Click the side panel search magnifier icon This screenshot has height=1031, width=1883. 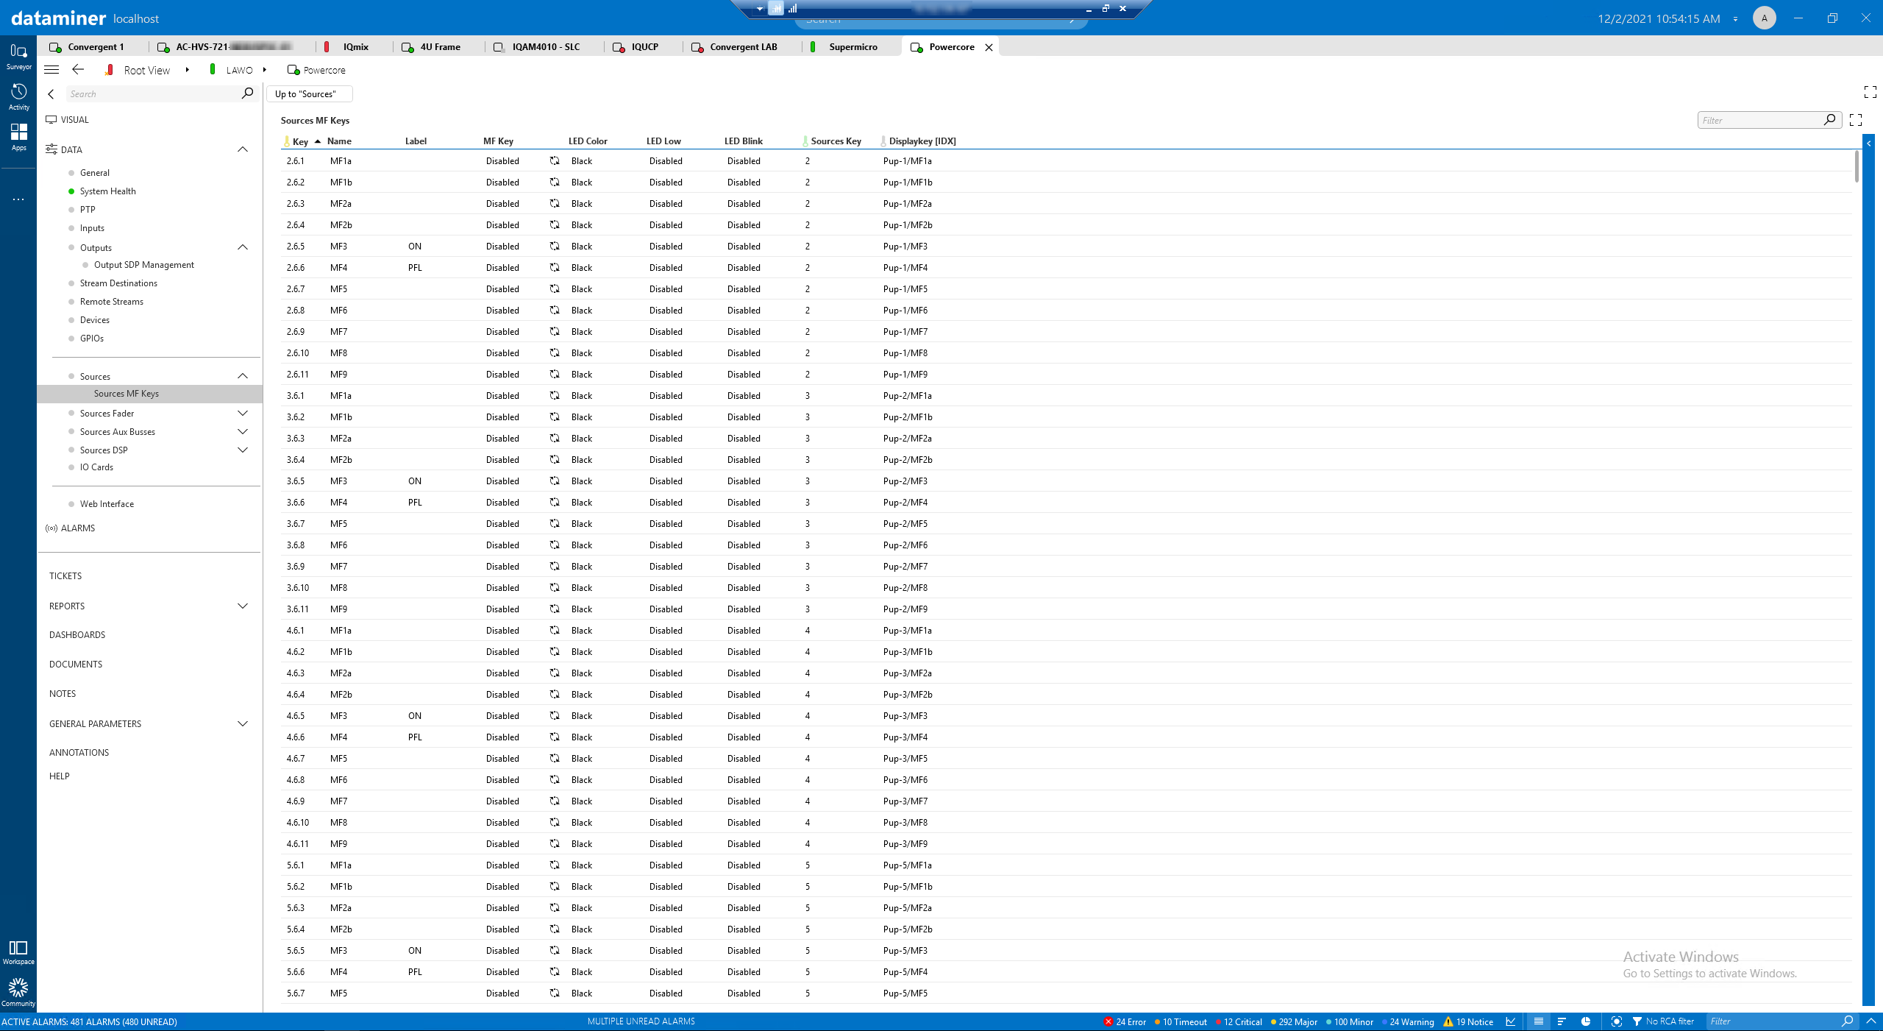pos(247,93)
